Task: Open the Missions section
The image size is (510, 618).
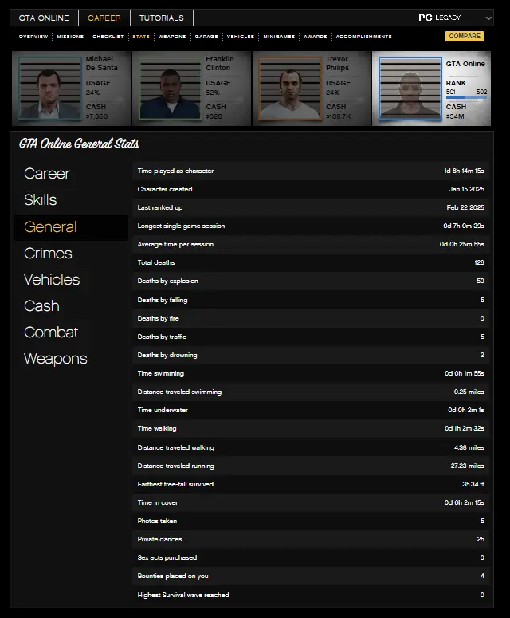Action: point(70,37)
